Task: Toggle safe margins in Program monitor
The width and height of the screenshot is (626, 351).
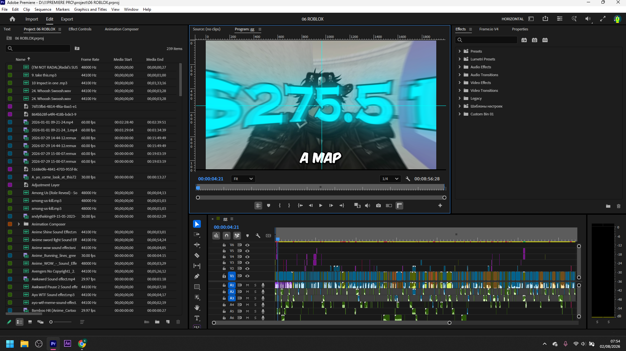Action: (x=258, y=206)
